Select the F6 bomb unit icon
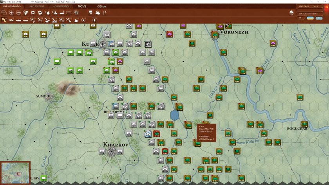The height and width of the screenshot is (185, 329). [40, 20]
